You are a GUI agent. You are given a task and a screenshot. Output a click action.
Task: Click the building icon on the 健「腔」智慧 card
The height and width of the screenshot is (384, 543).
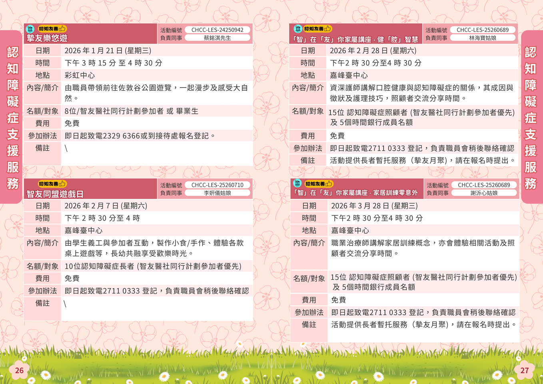tap(297, 28)
